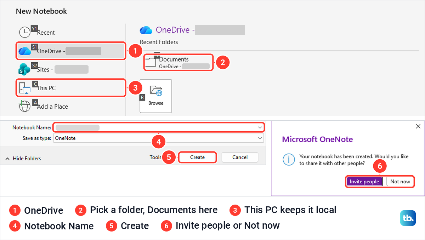Select the OneDrive save location

click(x=71, y=51)
